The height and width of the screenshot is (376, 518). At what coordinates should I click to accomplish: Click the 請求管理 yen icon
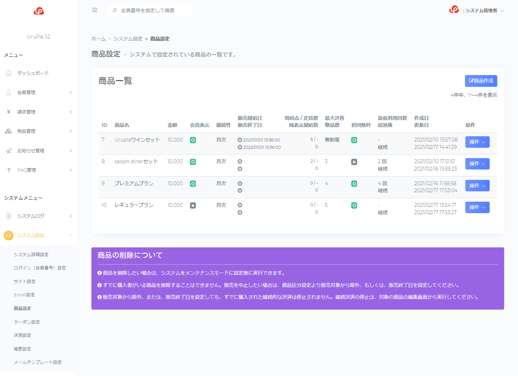tap(9, 112)
